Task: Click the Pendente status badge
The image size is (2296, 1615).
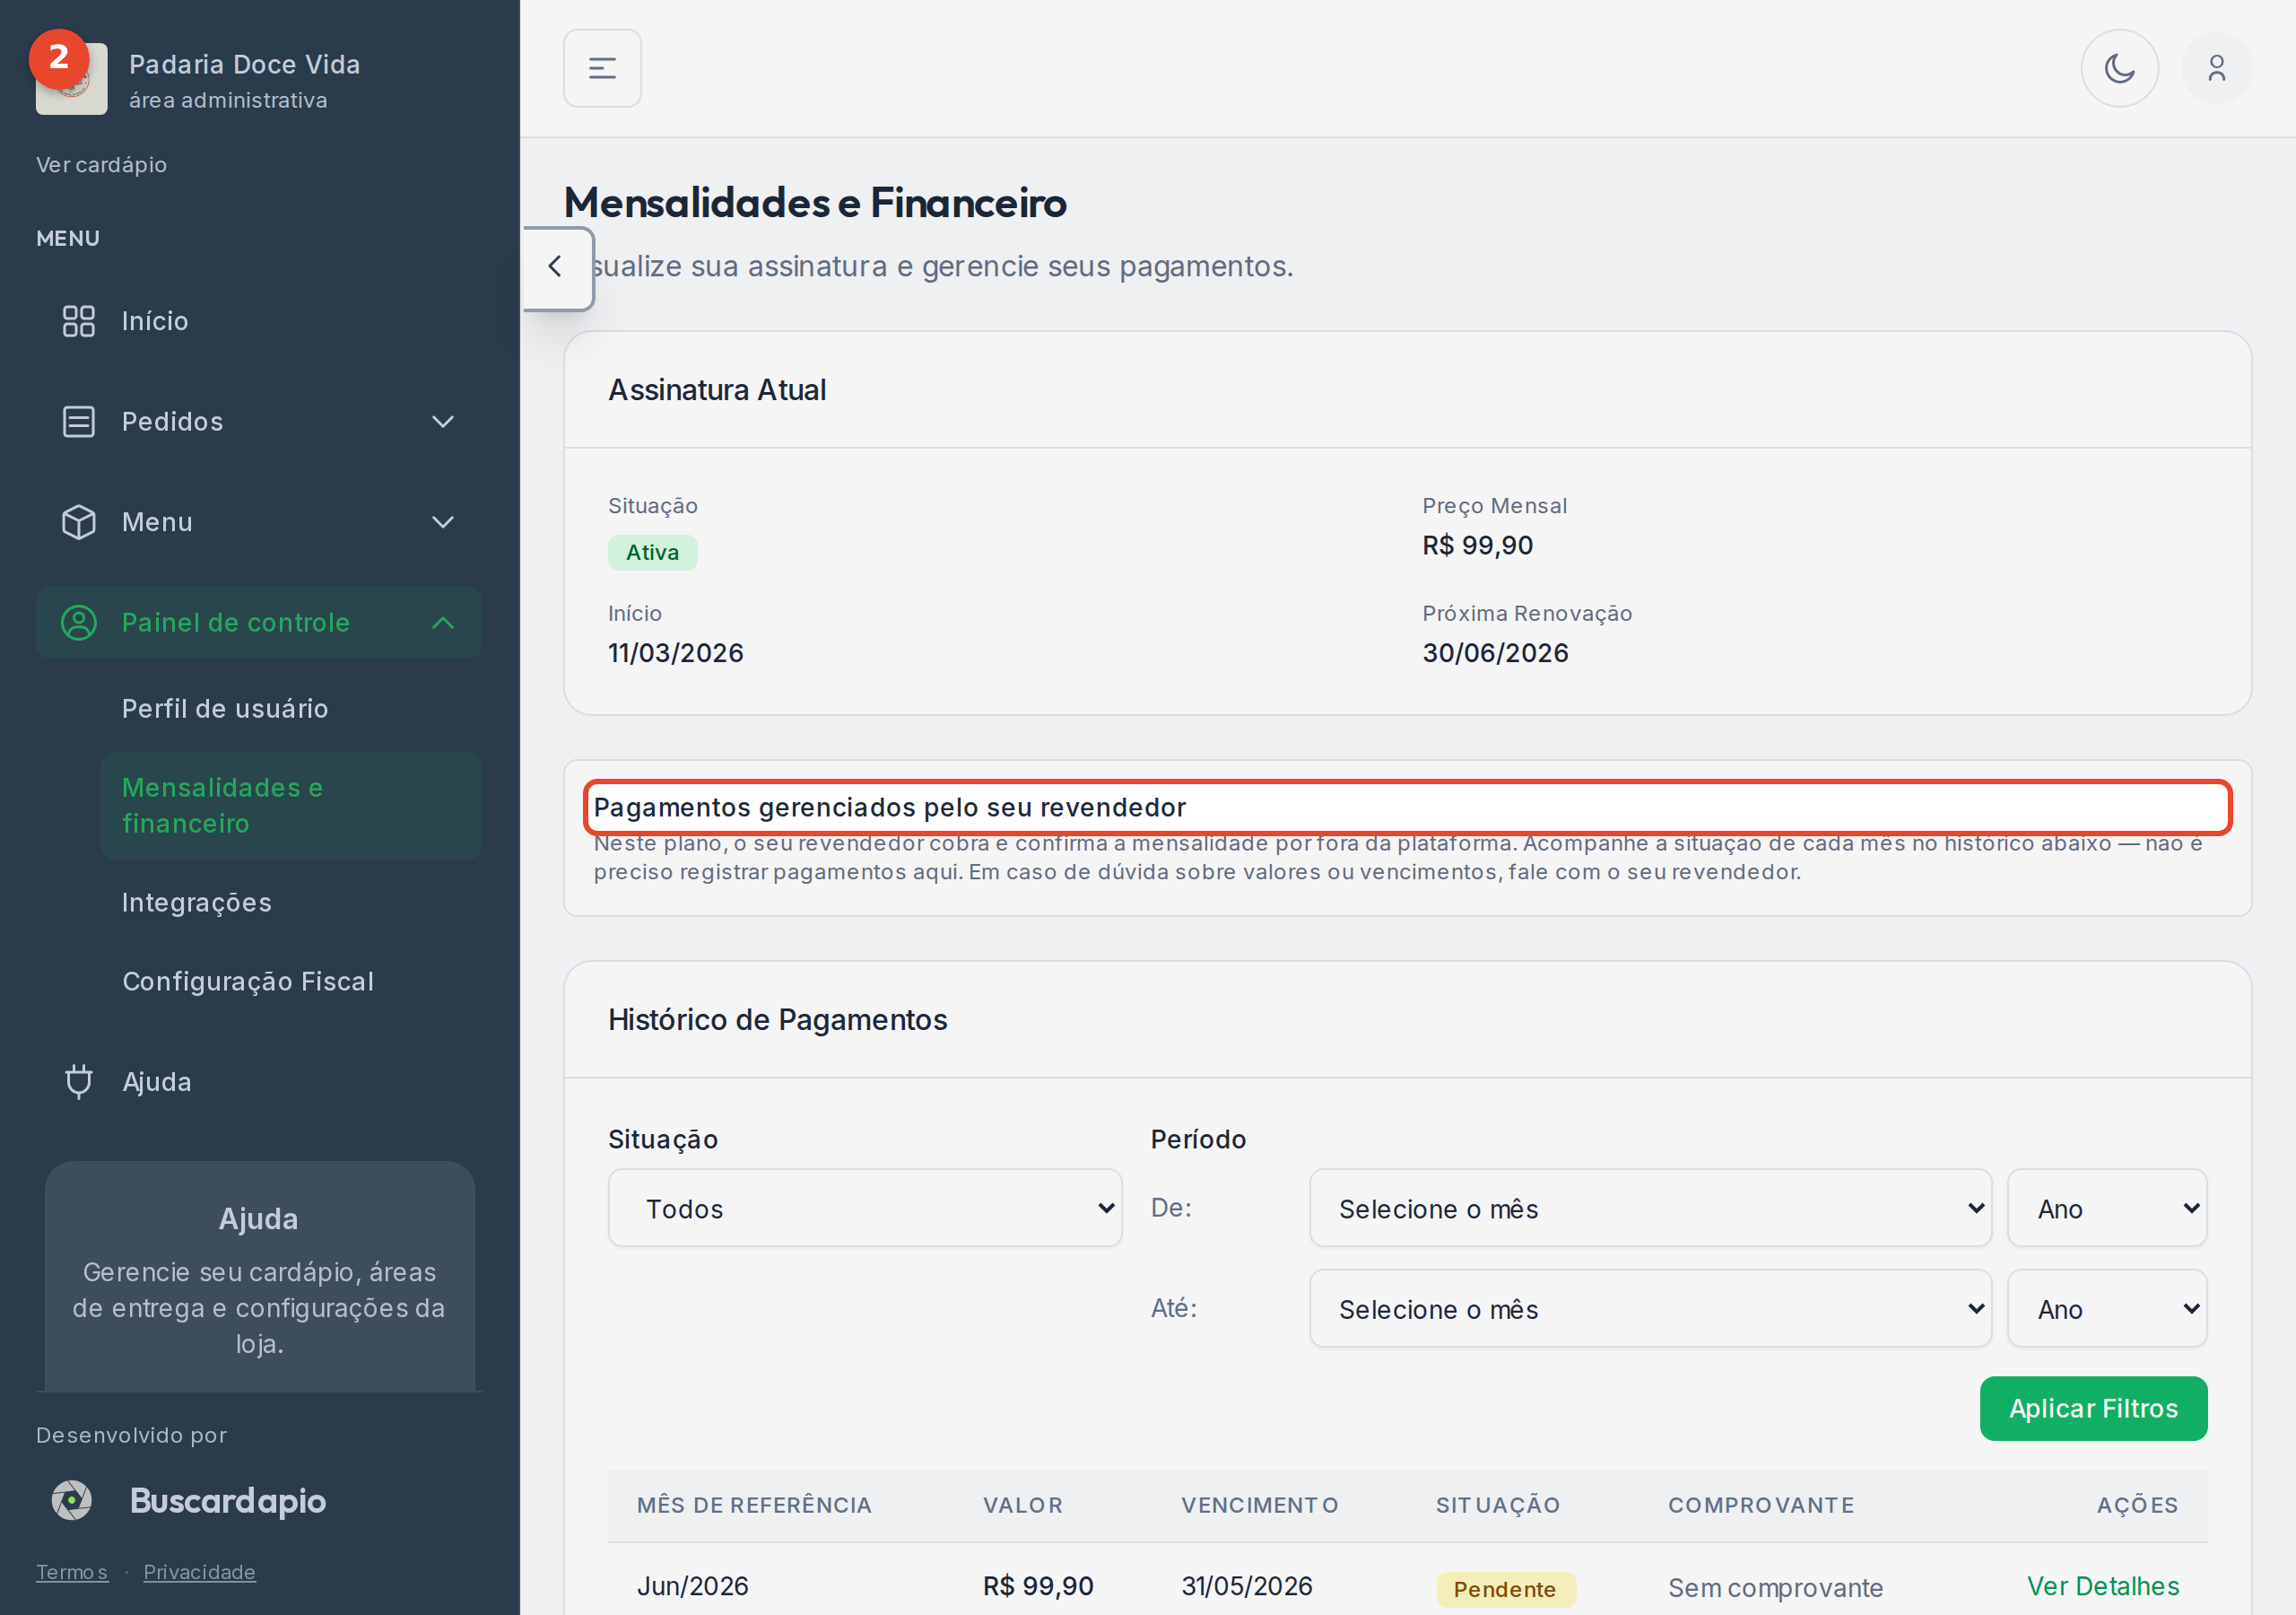Action: 1505,1589
